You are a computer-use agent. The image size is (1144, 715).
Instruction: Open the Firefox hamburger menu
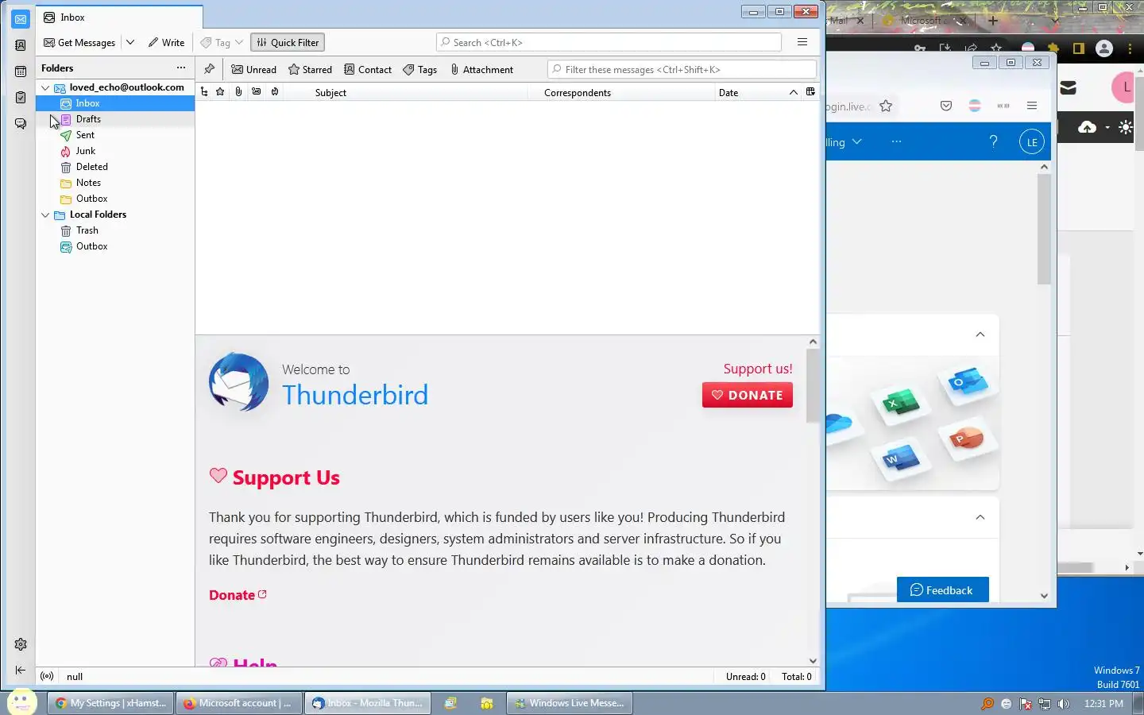pos(1032,106)
